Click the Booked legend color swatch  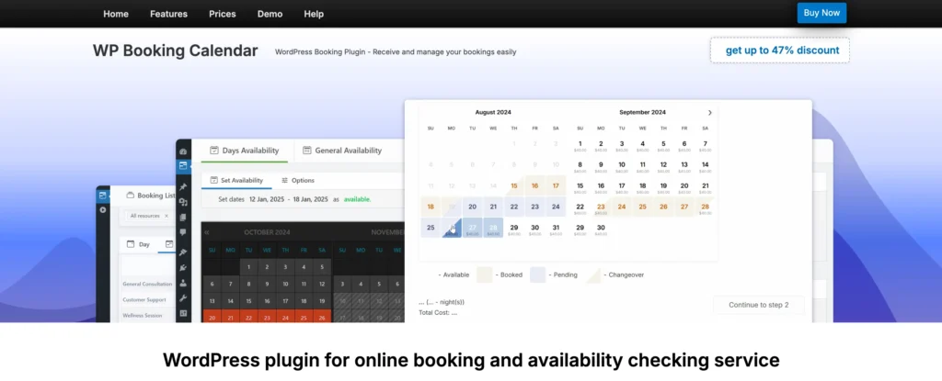[484, 275]
